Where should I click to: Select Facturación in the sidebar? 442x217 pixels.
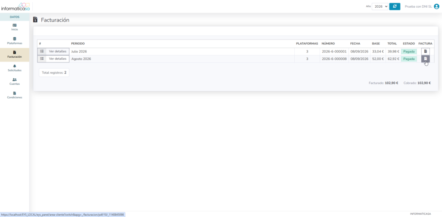15,55
